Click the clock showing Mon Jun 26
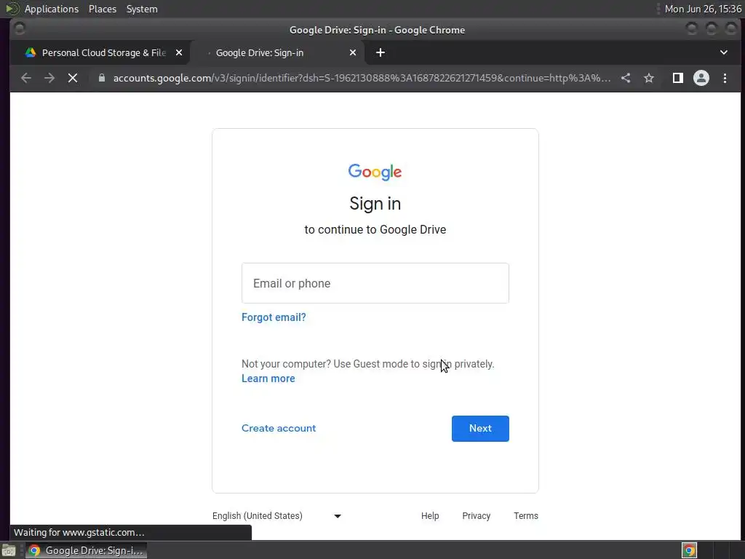The height and width of the screenshot is (559, 745). tap(703, 9)
